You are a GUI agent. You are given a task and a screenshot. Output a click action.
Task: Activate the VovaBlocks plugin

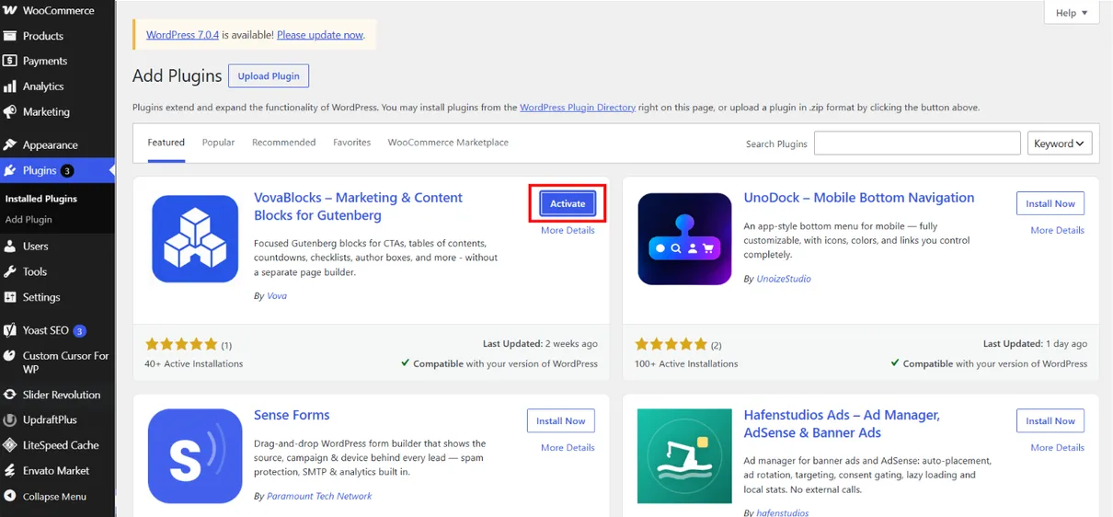pos(568,204)
